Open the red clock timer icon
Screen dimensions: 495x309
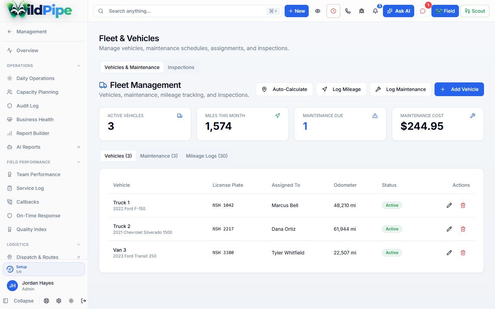point(333,11)
